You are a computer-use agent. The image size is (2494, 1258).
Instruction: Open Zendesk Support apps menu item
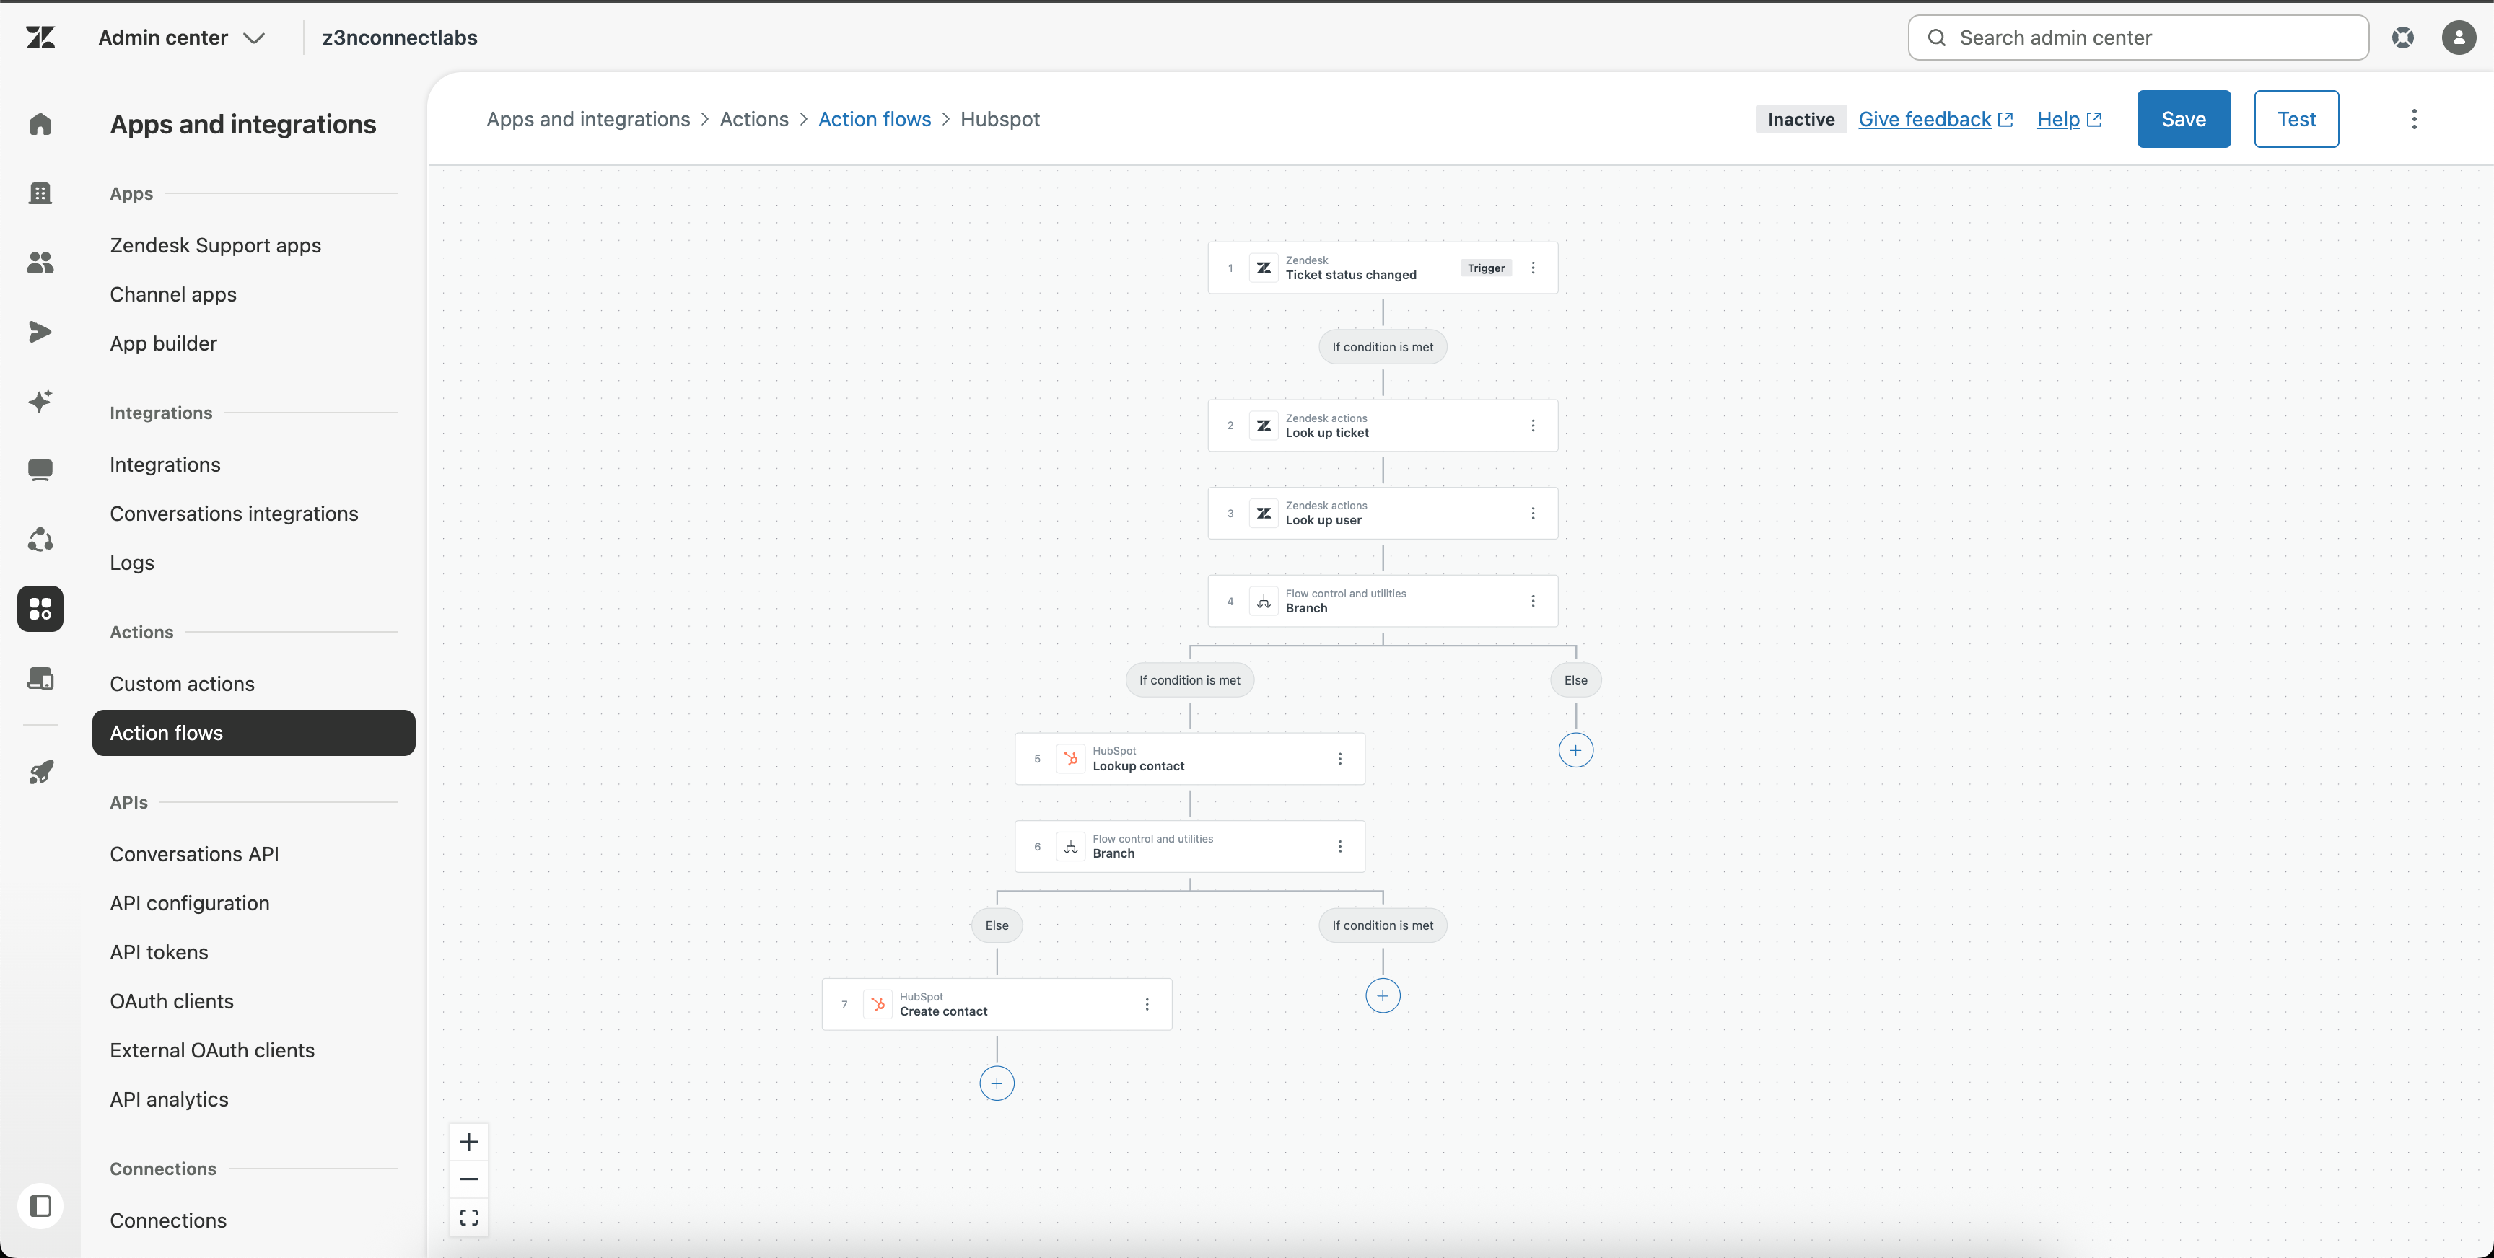point(215,245)
